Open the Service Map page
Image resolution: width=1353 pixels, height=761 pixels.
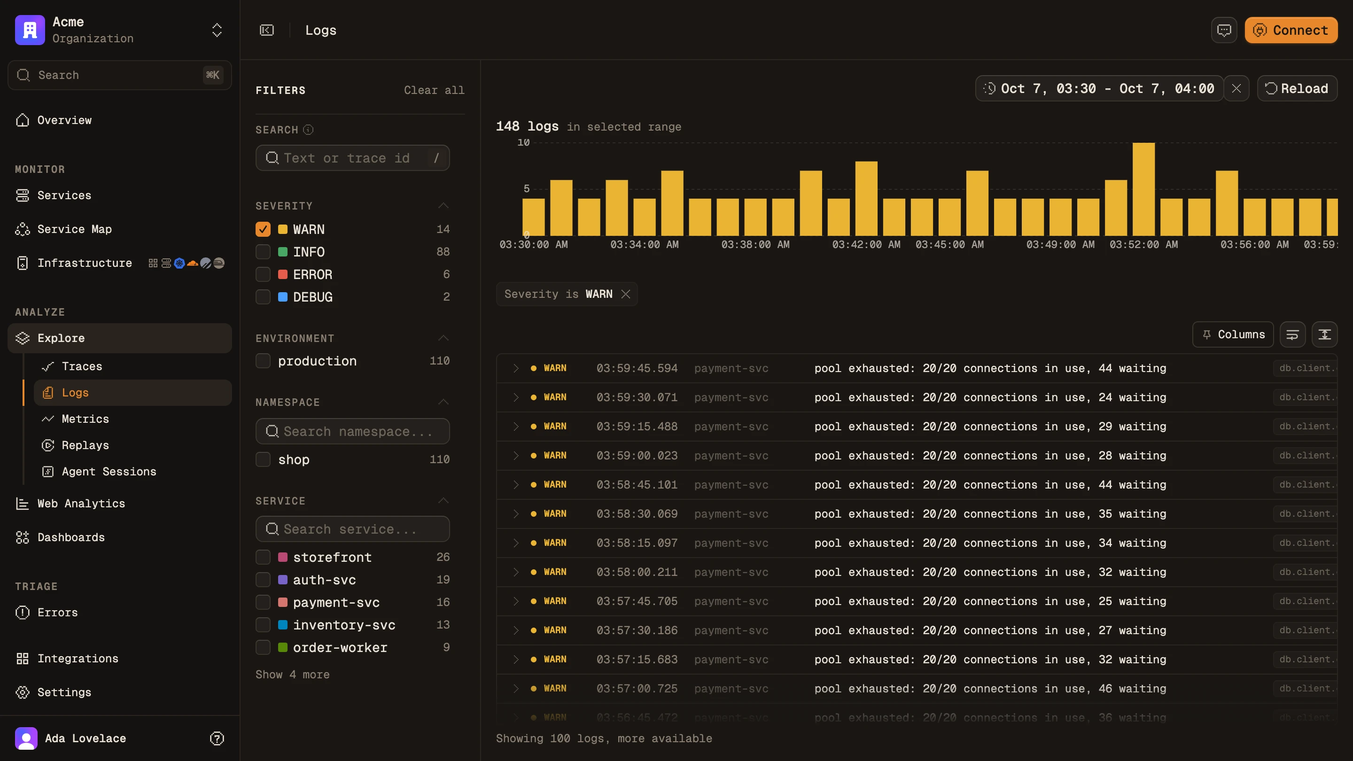point(75,229)
